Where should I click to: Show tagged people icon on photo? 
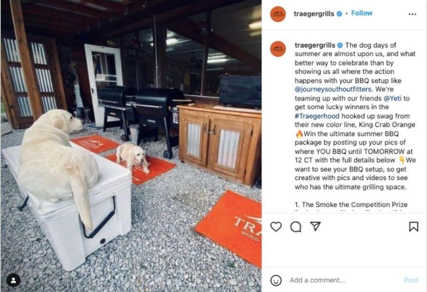pyautogui.click(x=13, y=280)
